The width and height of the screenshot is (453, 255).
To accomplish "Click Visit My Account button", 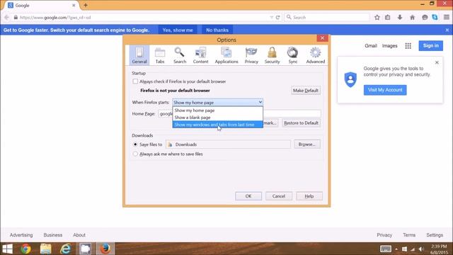I will [x=385, y=90].
